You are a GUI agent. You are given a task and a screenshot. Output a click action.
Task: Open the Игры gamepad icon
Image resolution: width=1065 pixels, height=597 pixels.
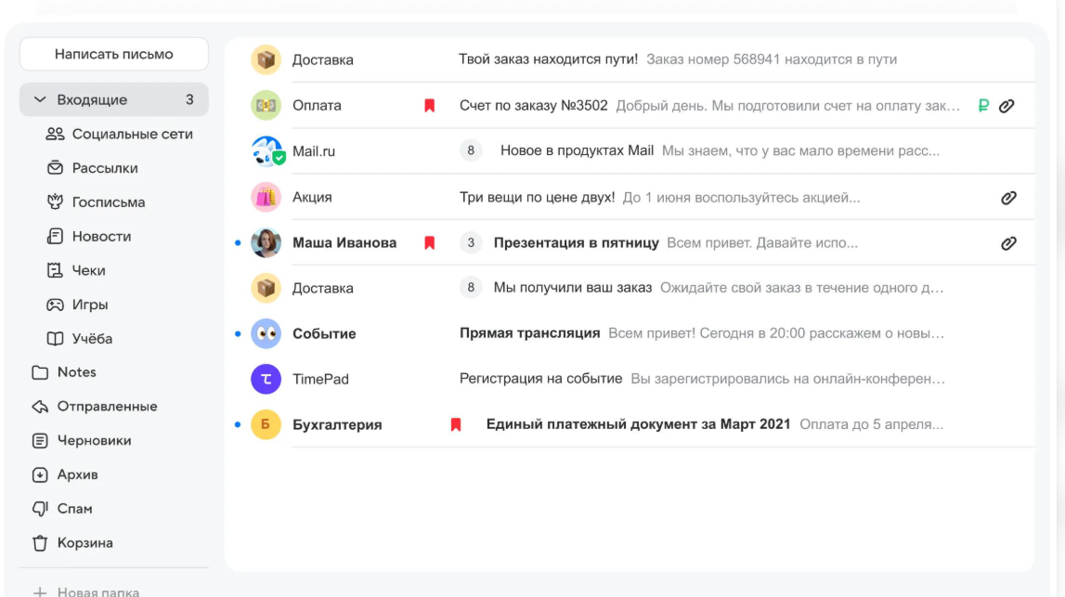click(55, 305)
